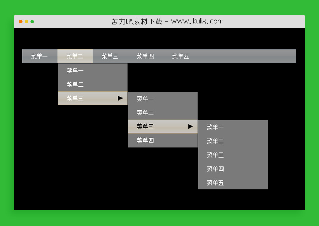Image resolution: width=319 pixels, height=226 pixels.
Task: Click 菜单三 in the top navigation bar
Action: [x=109, y=56]
